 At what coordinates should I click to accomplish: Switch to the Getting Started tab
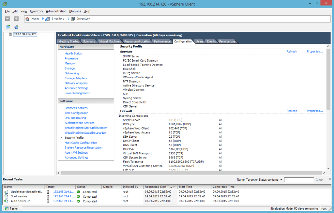(69, 41)
